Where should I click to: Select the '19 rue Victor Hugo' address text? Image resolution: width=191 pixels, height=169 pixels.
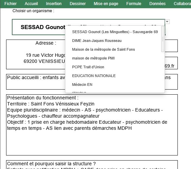tap(46, 55)
